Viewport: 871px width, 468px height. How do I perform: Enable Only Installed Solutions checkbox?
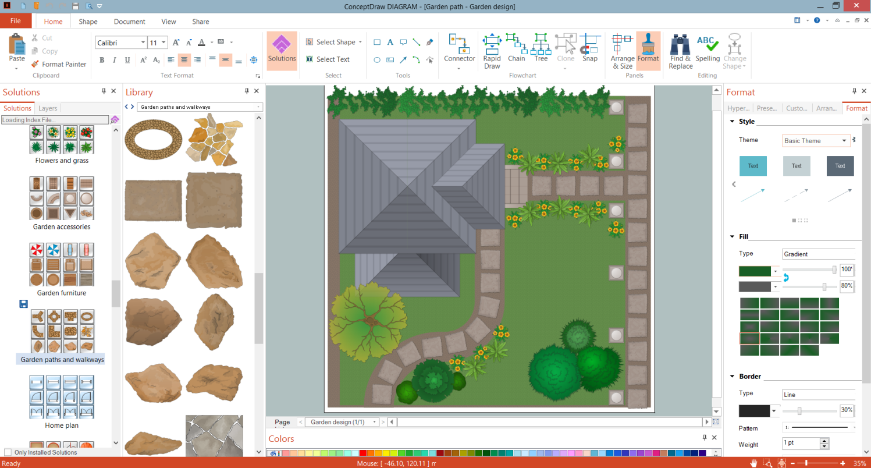(x=8, y=452)
